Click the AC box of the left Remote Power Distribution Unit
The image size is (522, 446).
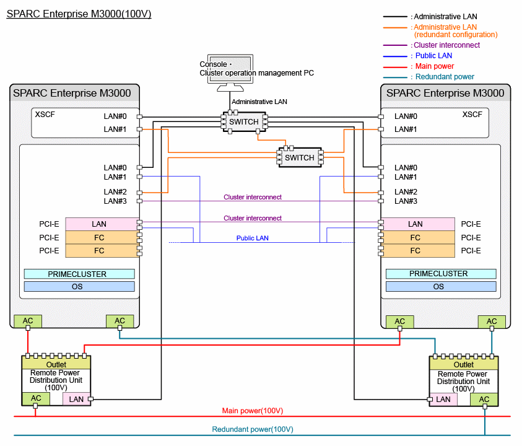(36, 399)
